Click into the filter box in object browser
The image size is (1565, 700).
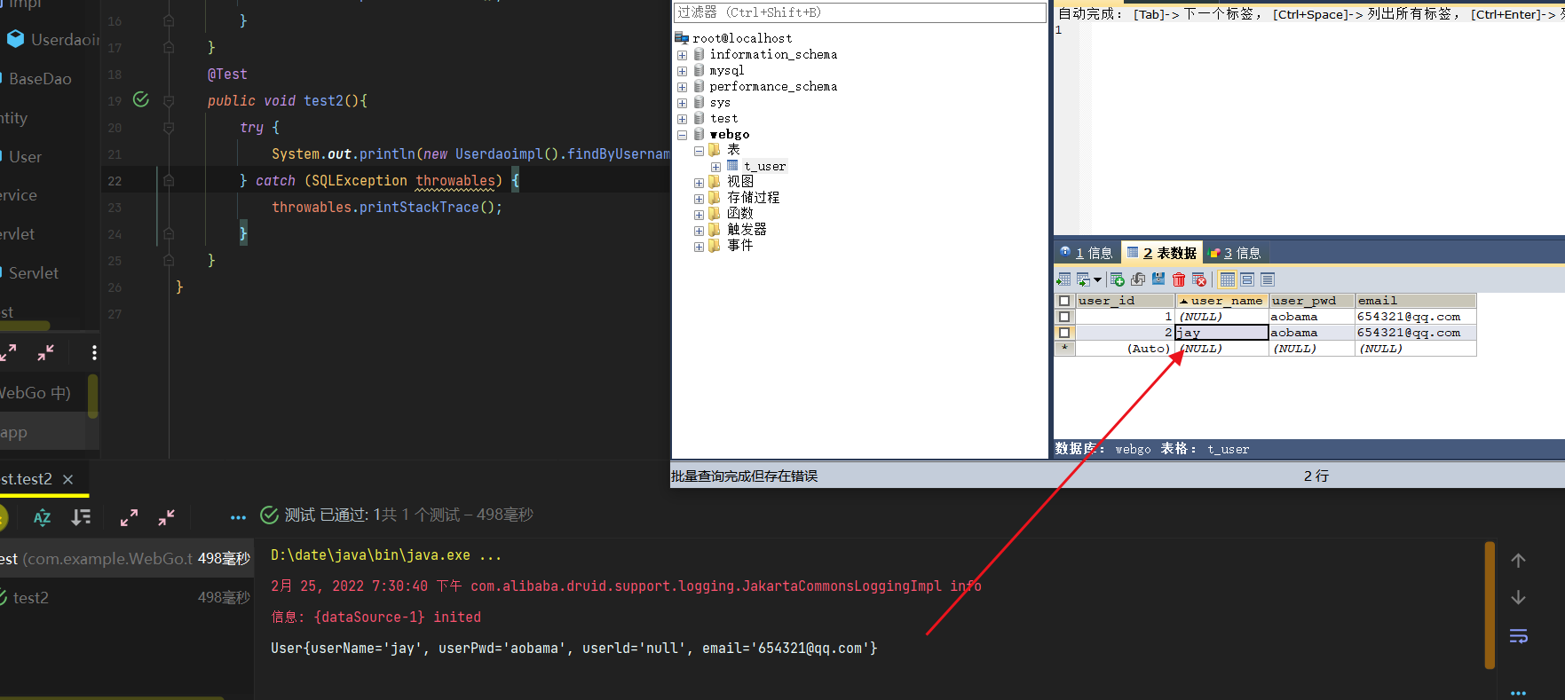point(859,12)
